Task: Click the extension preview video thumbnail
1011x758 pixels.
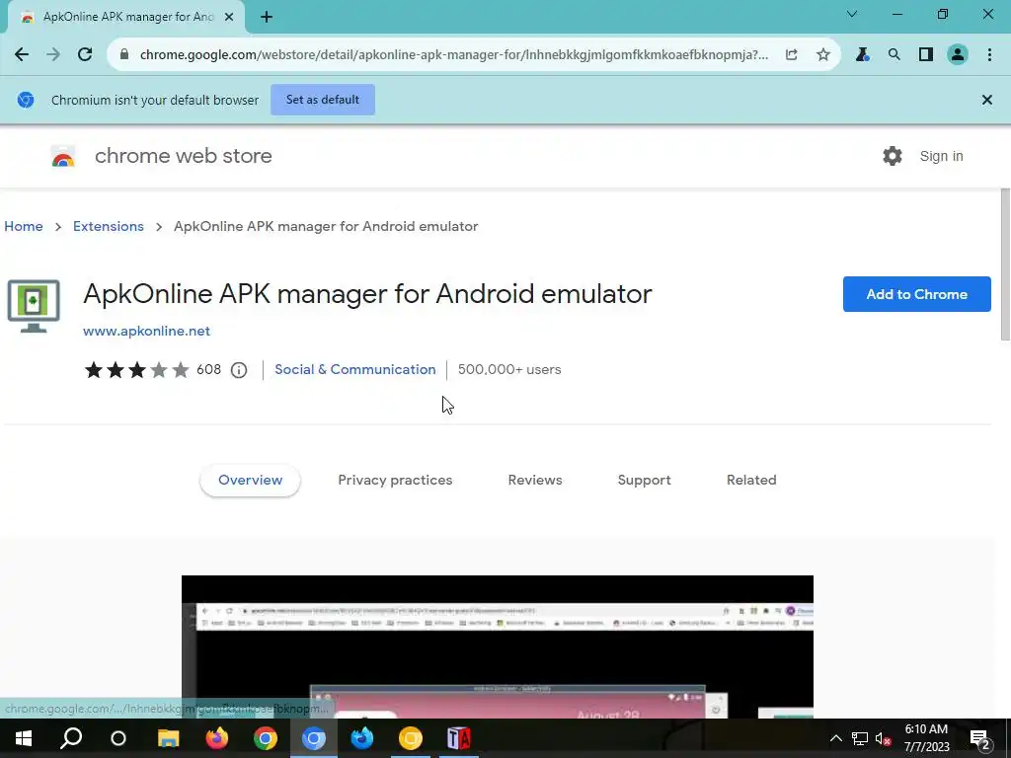Action: tap(498, 646)
